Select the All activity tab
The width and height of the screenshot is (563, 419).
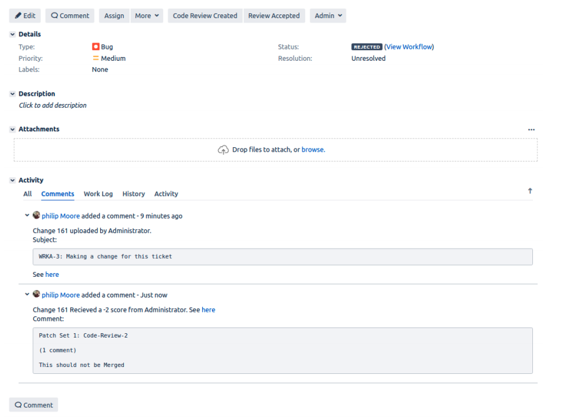pos(27,194)
